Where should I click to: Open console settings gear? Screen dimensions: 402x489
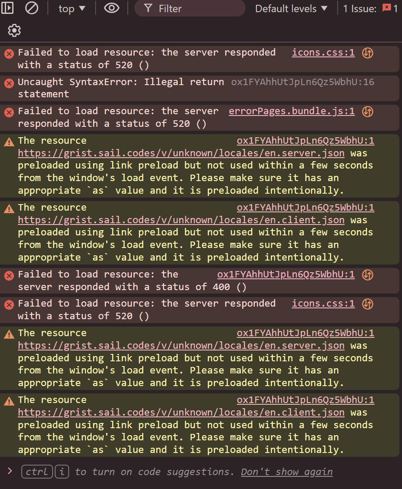pyautogui.click(x=14, y=31)
